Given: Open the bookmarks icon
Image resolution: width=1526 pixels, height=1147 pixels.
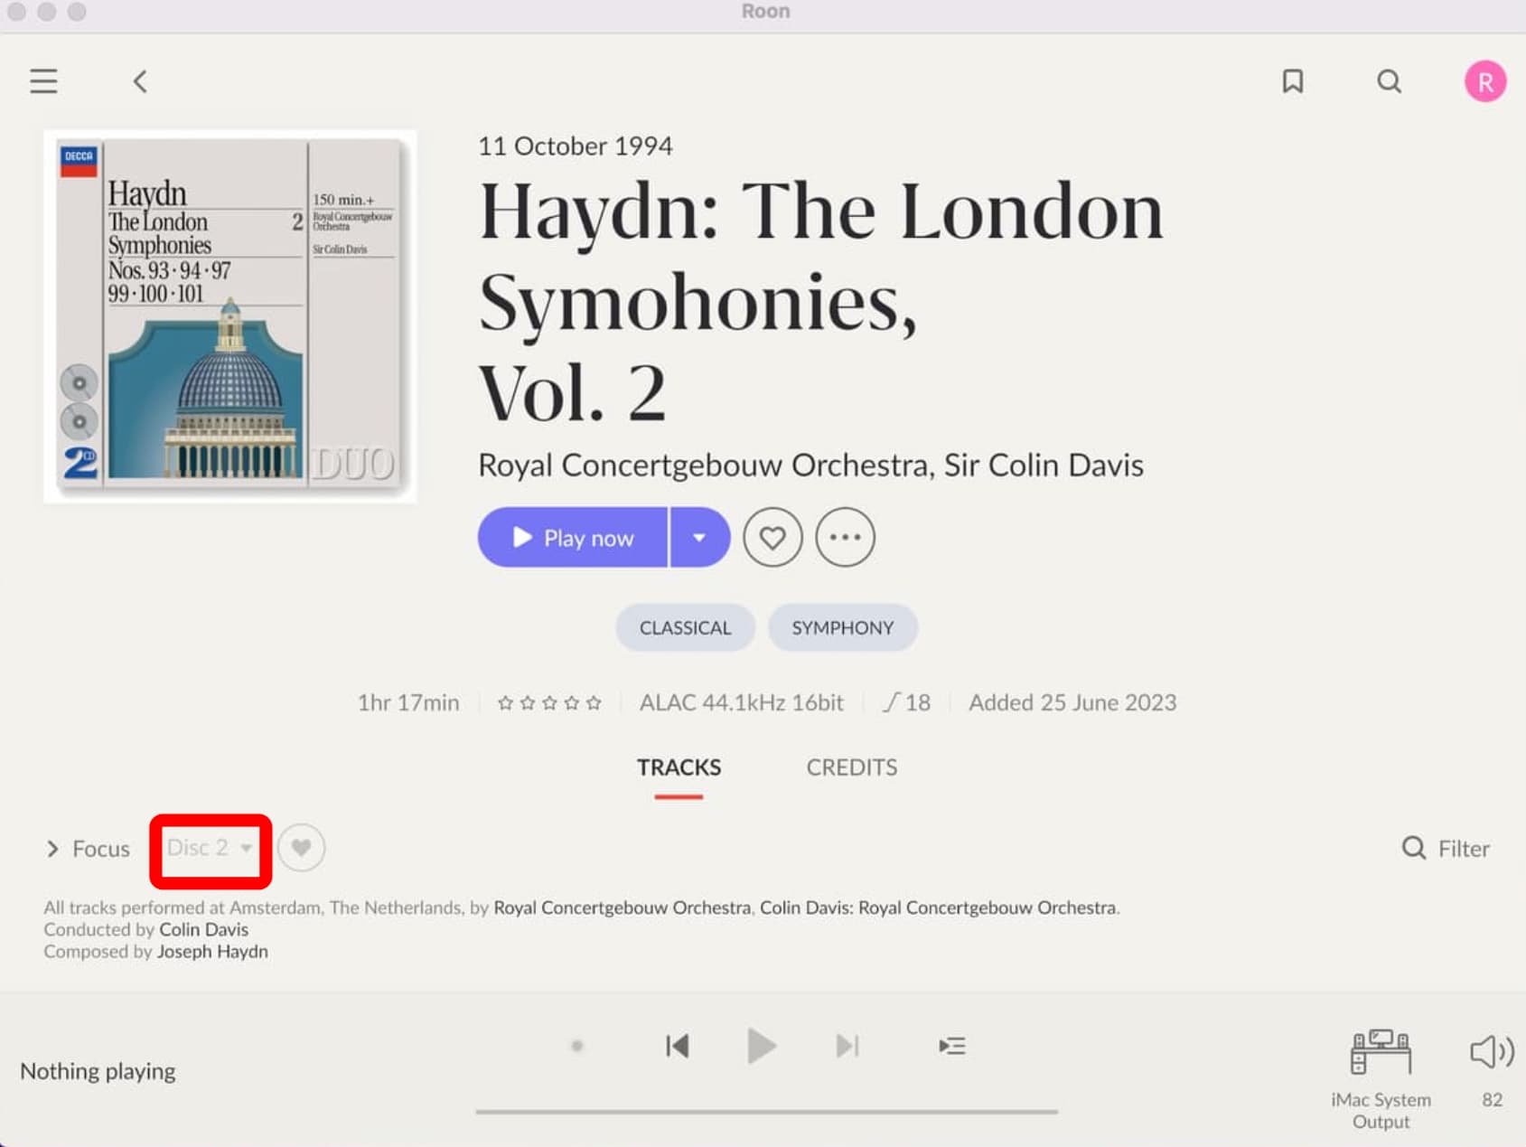Looking at the screenshot, I should (1293, 81).
